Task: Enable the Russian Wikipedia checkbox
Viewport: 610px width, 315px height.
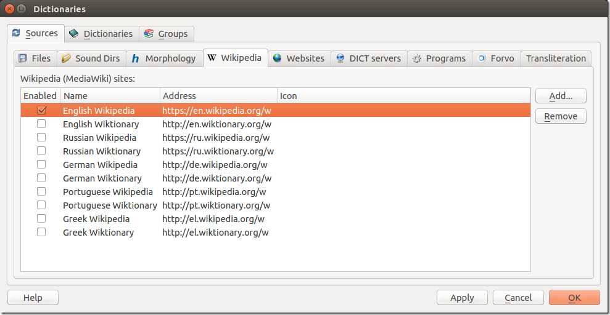Action: point(41,137)
